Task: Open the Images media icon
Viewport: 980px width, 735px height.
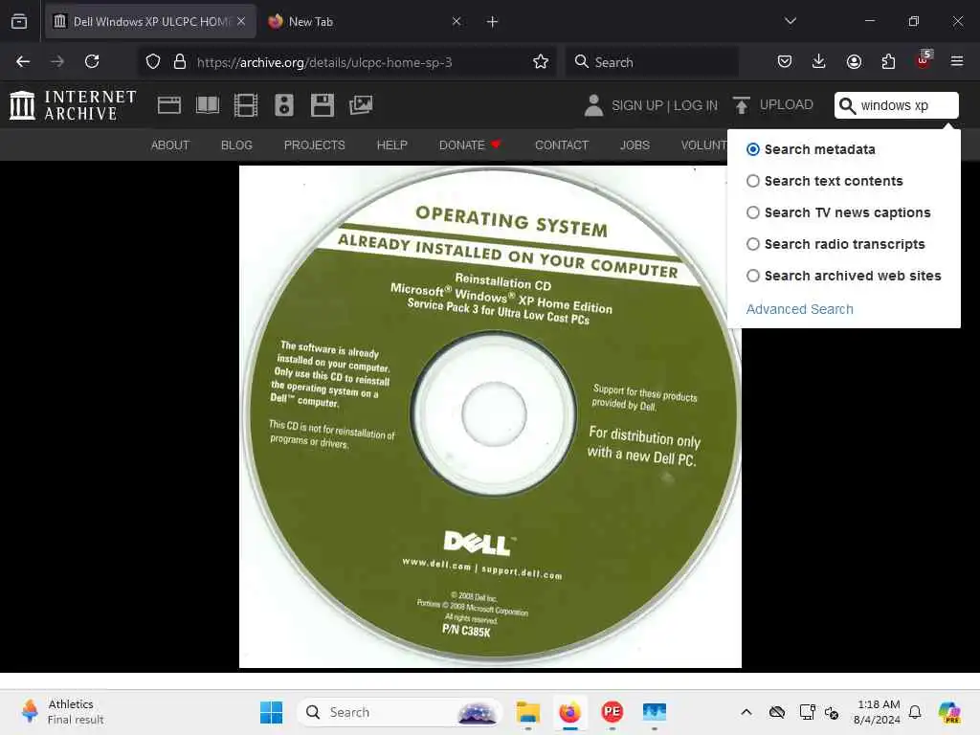Action: coord(361,105)
